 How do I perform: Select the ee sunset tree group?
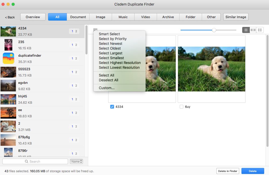(42, 113)
